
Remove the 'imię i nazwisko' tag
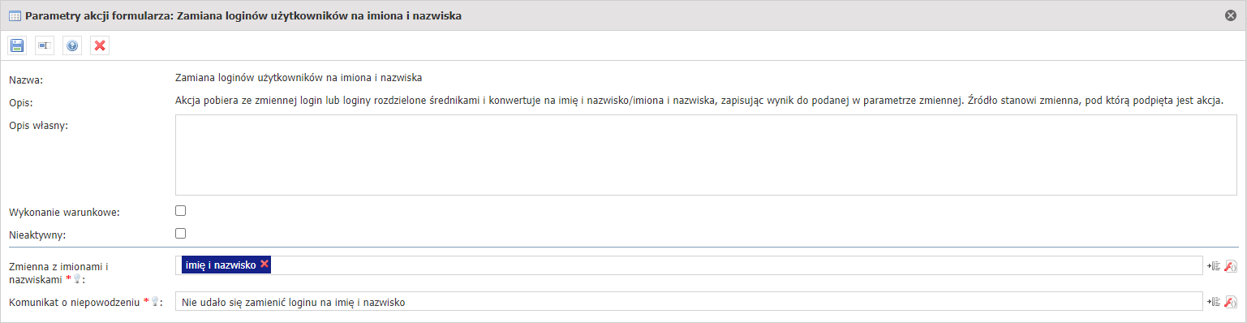point(264,265)
